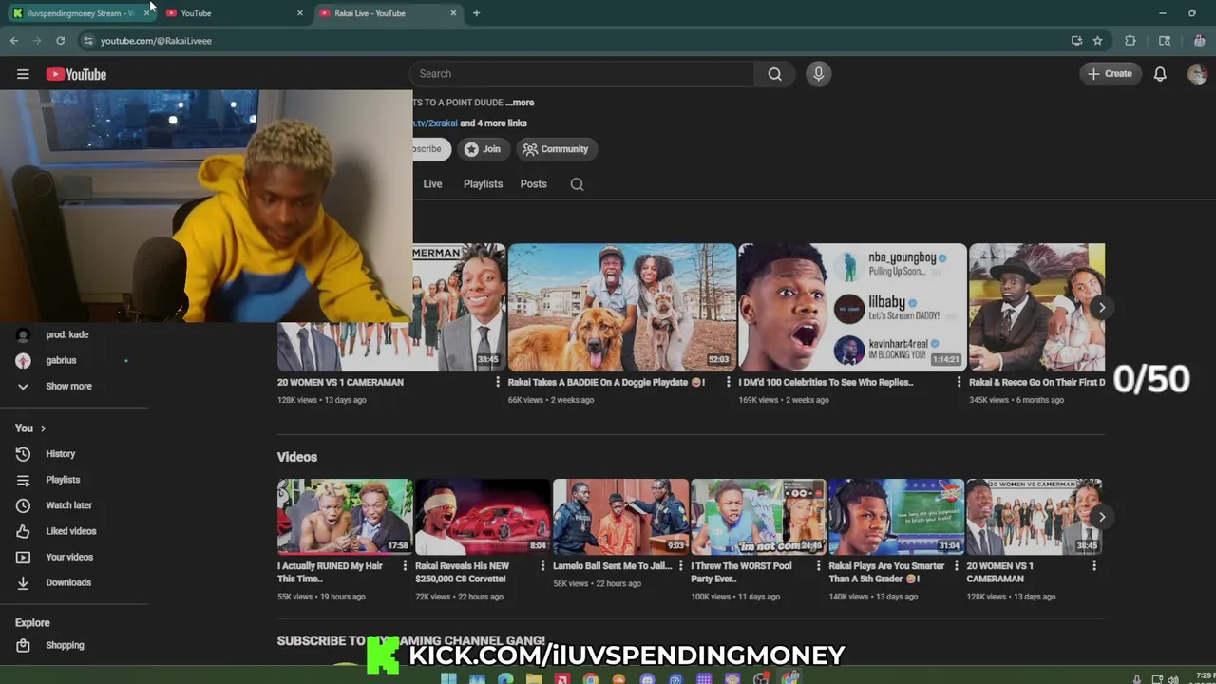1216x684 pixels.
Task: Click the address bar URL
Action: tap(156, 41)
